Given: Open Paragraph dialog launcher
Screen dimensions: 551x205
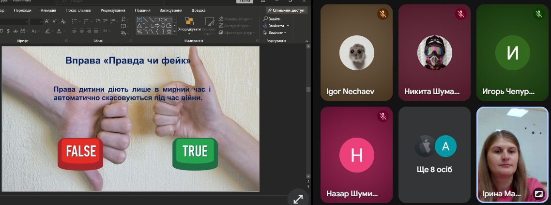Looking at the screenshot, I should 131,41.
